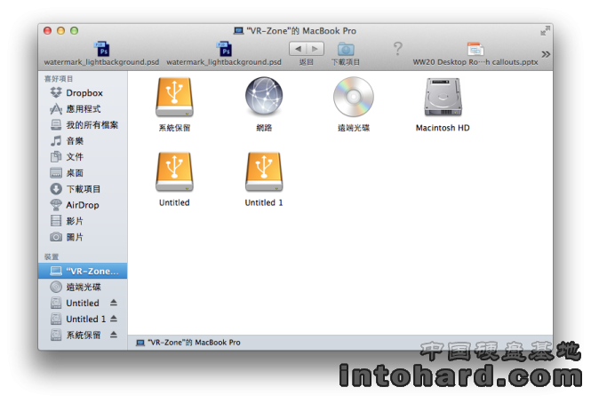Open Dropbox in the sidebar

tap(83, 92)
